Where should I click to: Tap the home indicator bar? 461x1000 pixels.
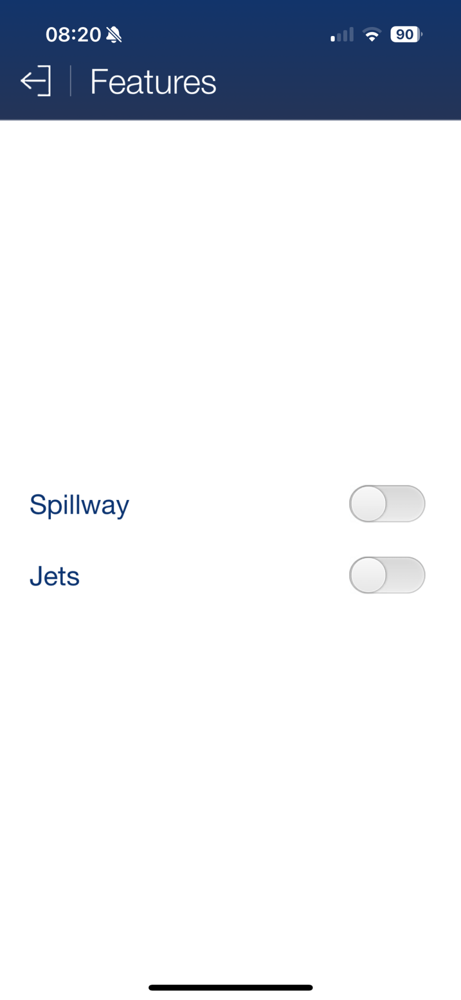231,987
